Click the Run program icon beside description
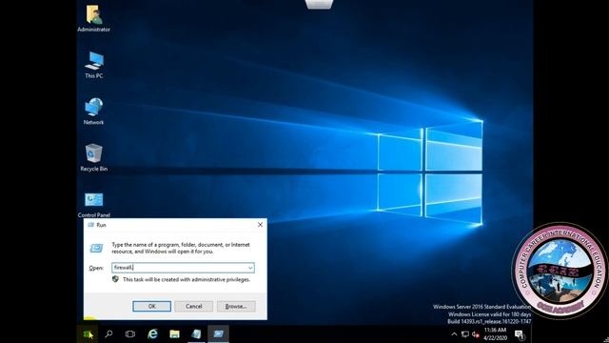Viewport: 609px width, 343px height. coord(96,248)
